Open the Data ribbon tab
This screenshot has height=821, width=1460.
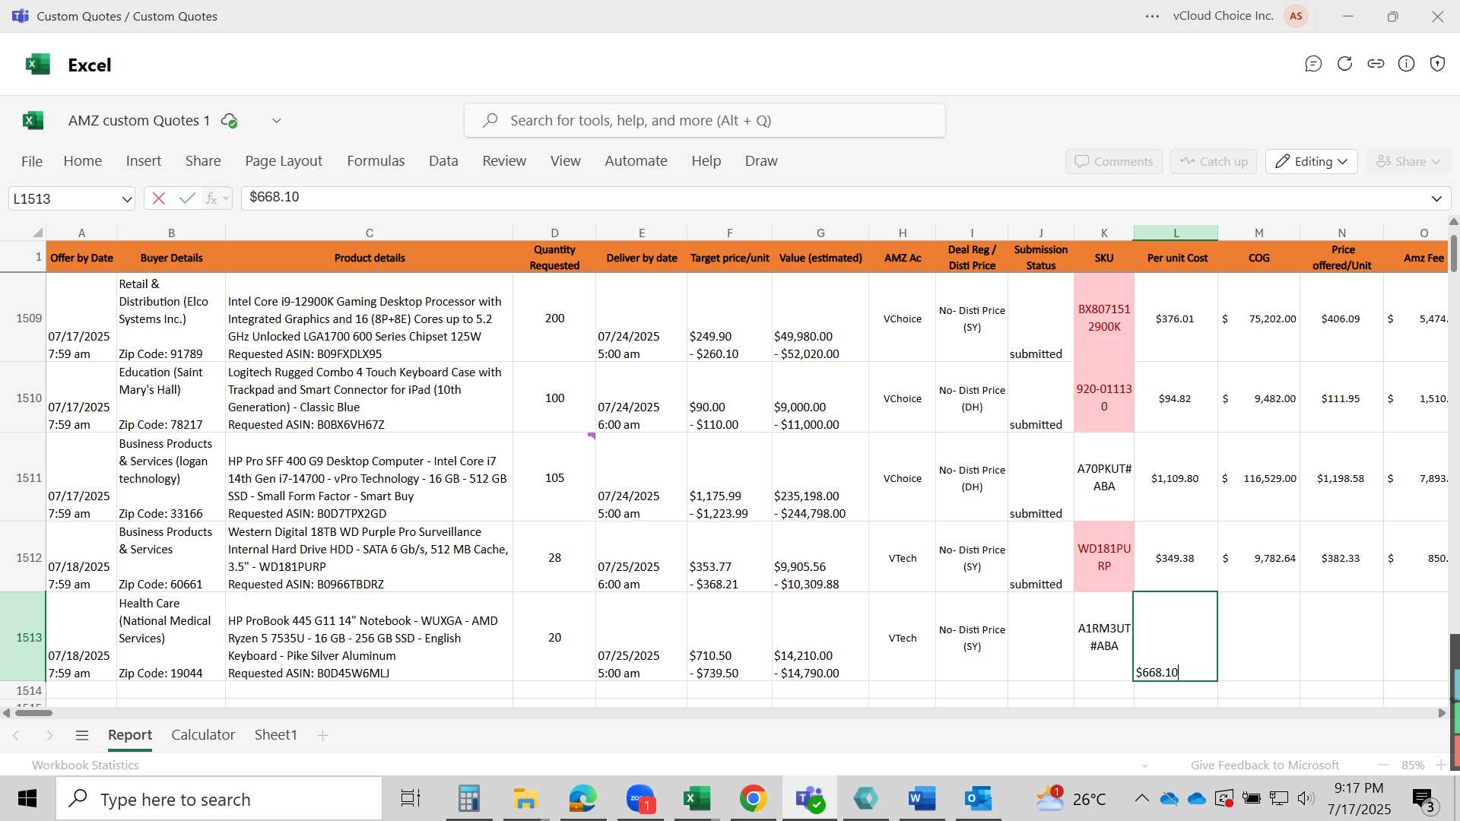(443, 161)
